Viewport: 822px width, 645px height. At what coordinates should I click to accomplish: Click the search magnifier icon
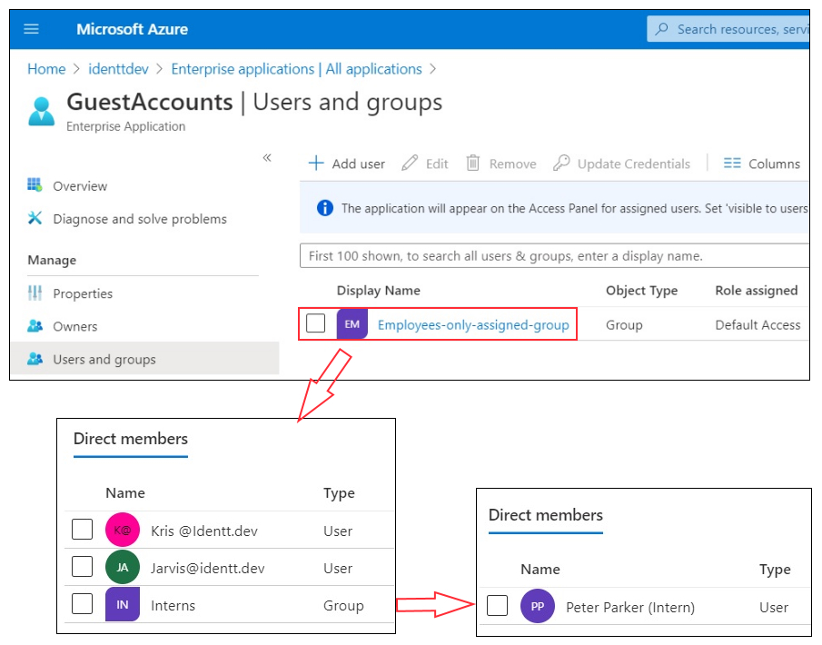662,28
